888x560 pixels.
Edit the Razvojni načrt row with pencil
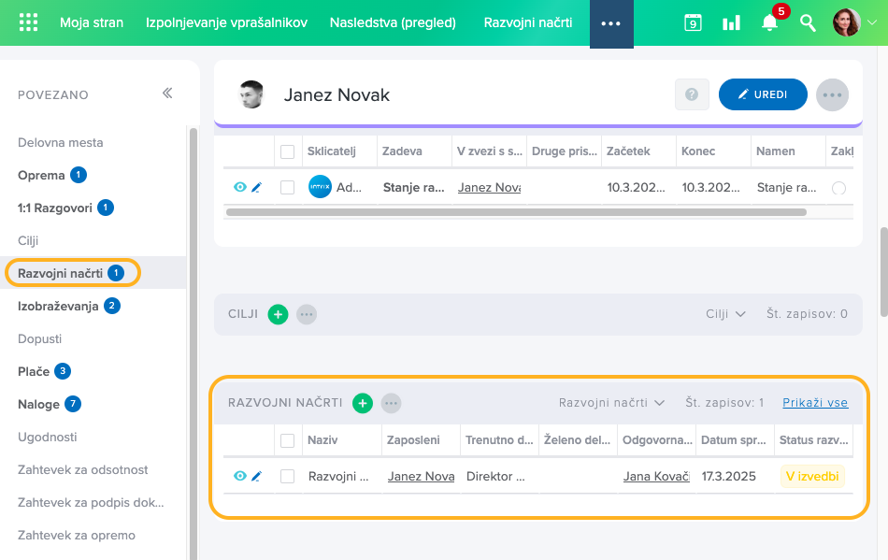pyautogui.click(x=257, y=476)
